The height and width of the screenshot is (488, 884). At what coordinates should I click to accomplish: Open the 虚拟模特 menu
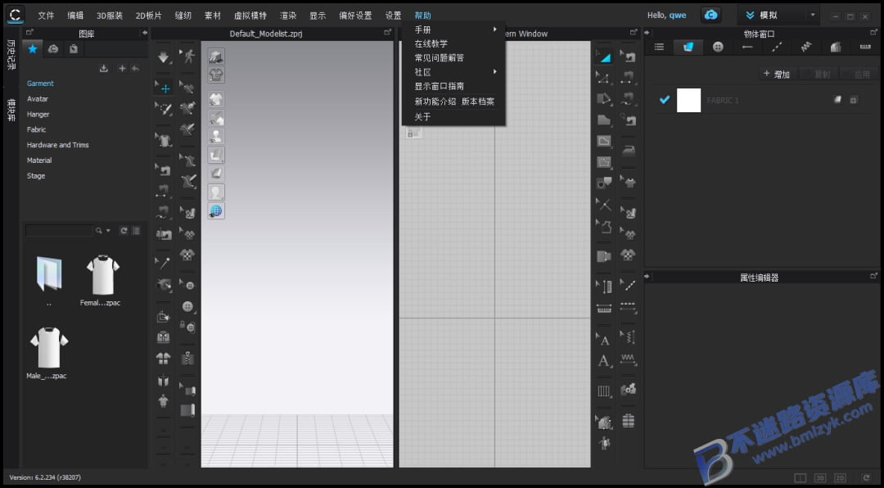(x=250, y=16)
